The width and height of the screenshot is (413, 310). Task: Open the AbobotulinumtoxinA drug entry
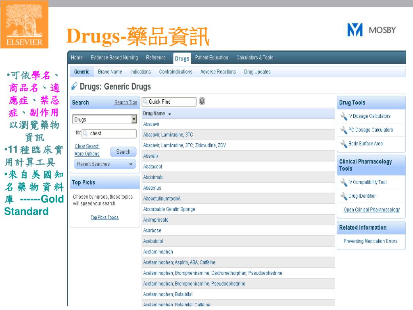[x=162, y=199]
